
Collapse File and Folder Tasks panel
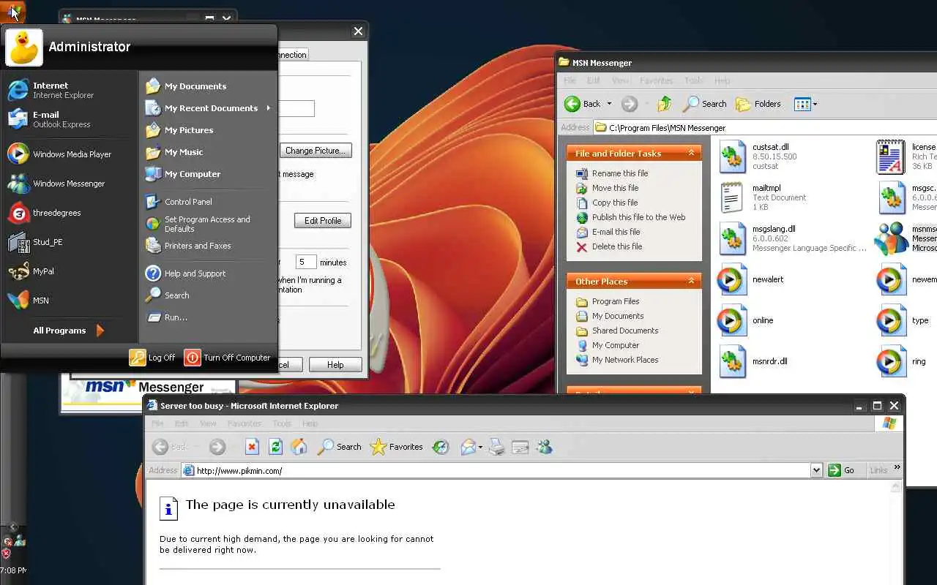pos(691,154)
